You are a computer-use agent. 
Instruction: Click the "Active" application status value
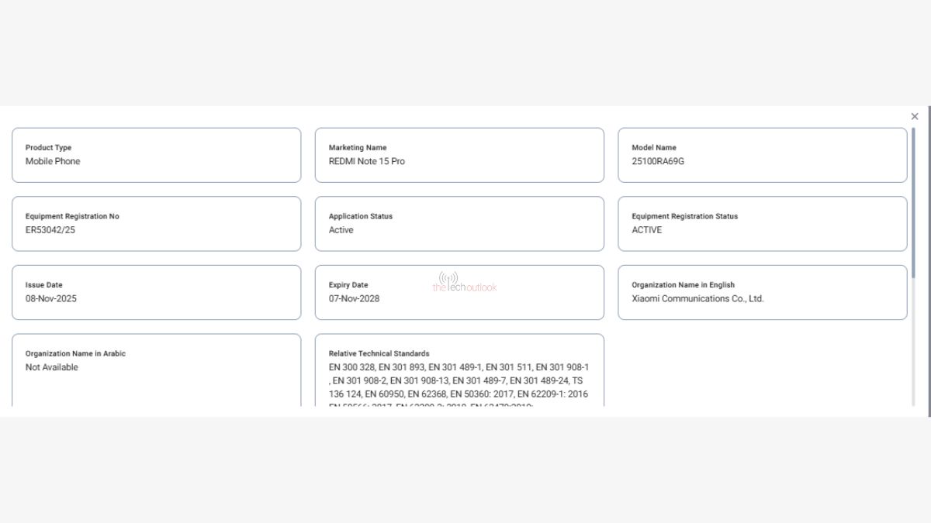(341, 230)
